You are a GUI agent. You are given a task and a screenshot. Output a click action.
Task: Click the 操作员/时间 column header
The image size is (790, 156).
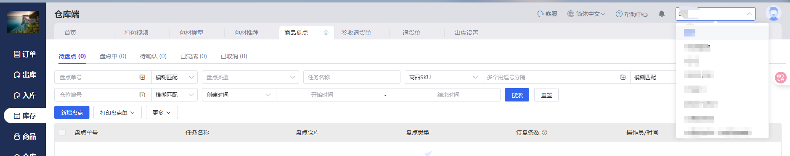click(x=642, y=133)
